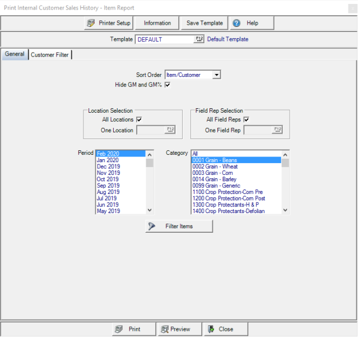Uncheck Hide GM and GM% checkbox
The width and height of the screenshot is (358, 337).
pyautogui.click(x=167, y=85)
